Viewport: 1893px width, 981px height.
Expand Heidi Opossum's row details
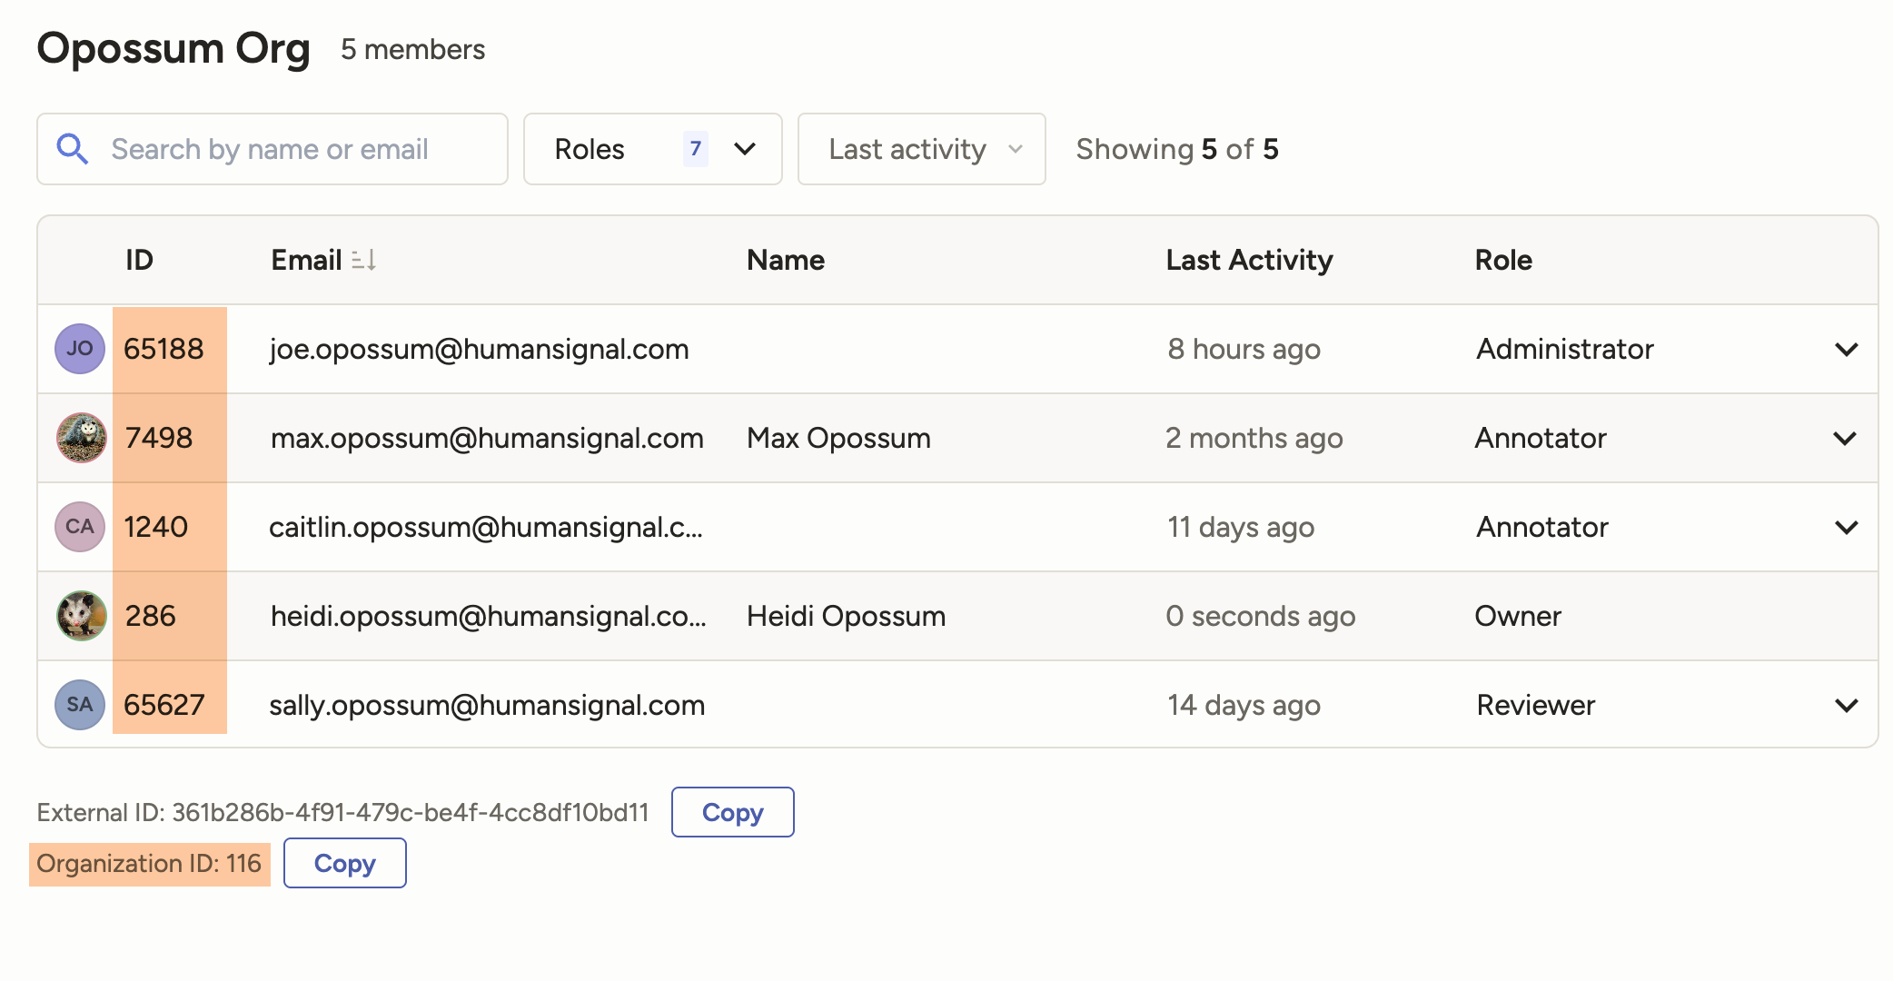[x=1846, y=615]
